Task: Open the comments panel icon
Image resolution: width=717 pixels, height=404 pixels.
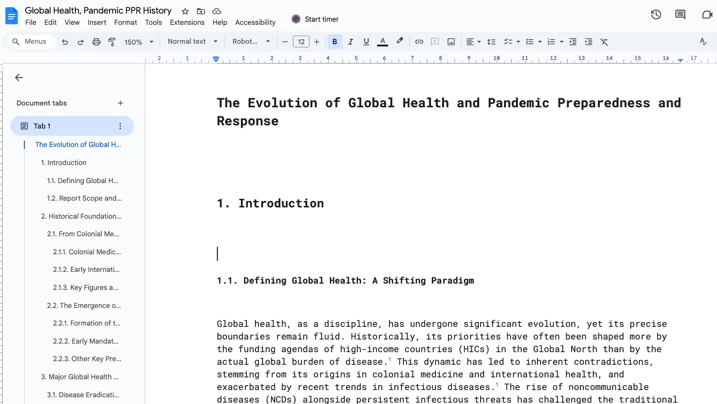Action: (x=680, y=15)
